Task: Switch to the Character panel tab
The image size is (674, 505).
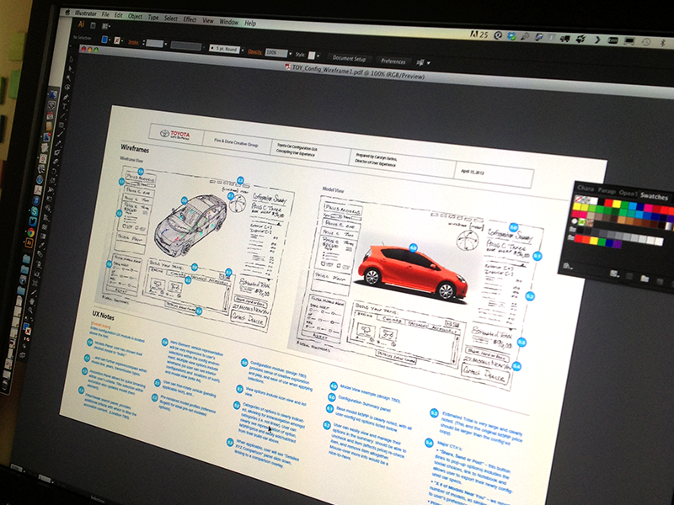Action: [x=586, y=189]
